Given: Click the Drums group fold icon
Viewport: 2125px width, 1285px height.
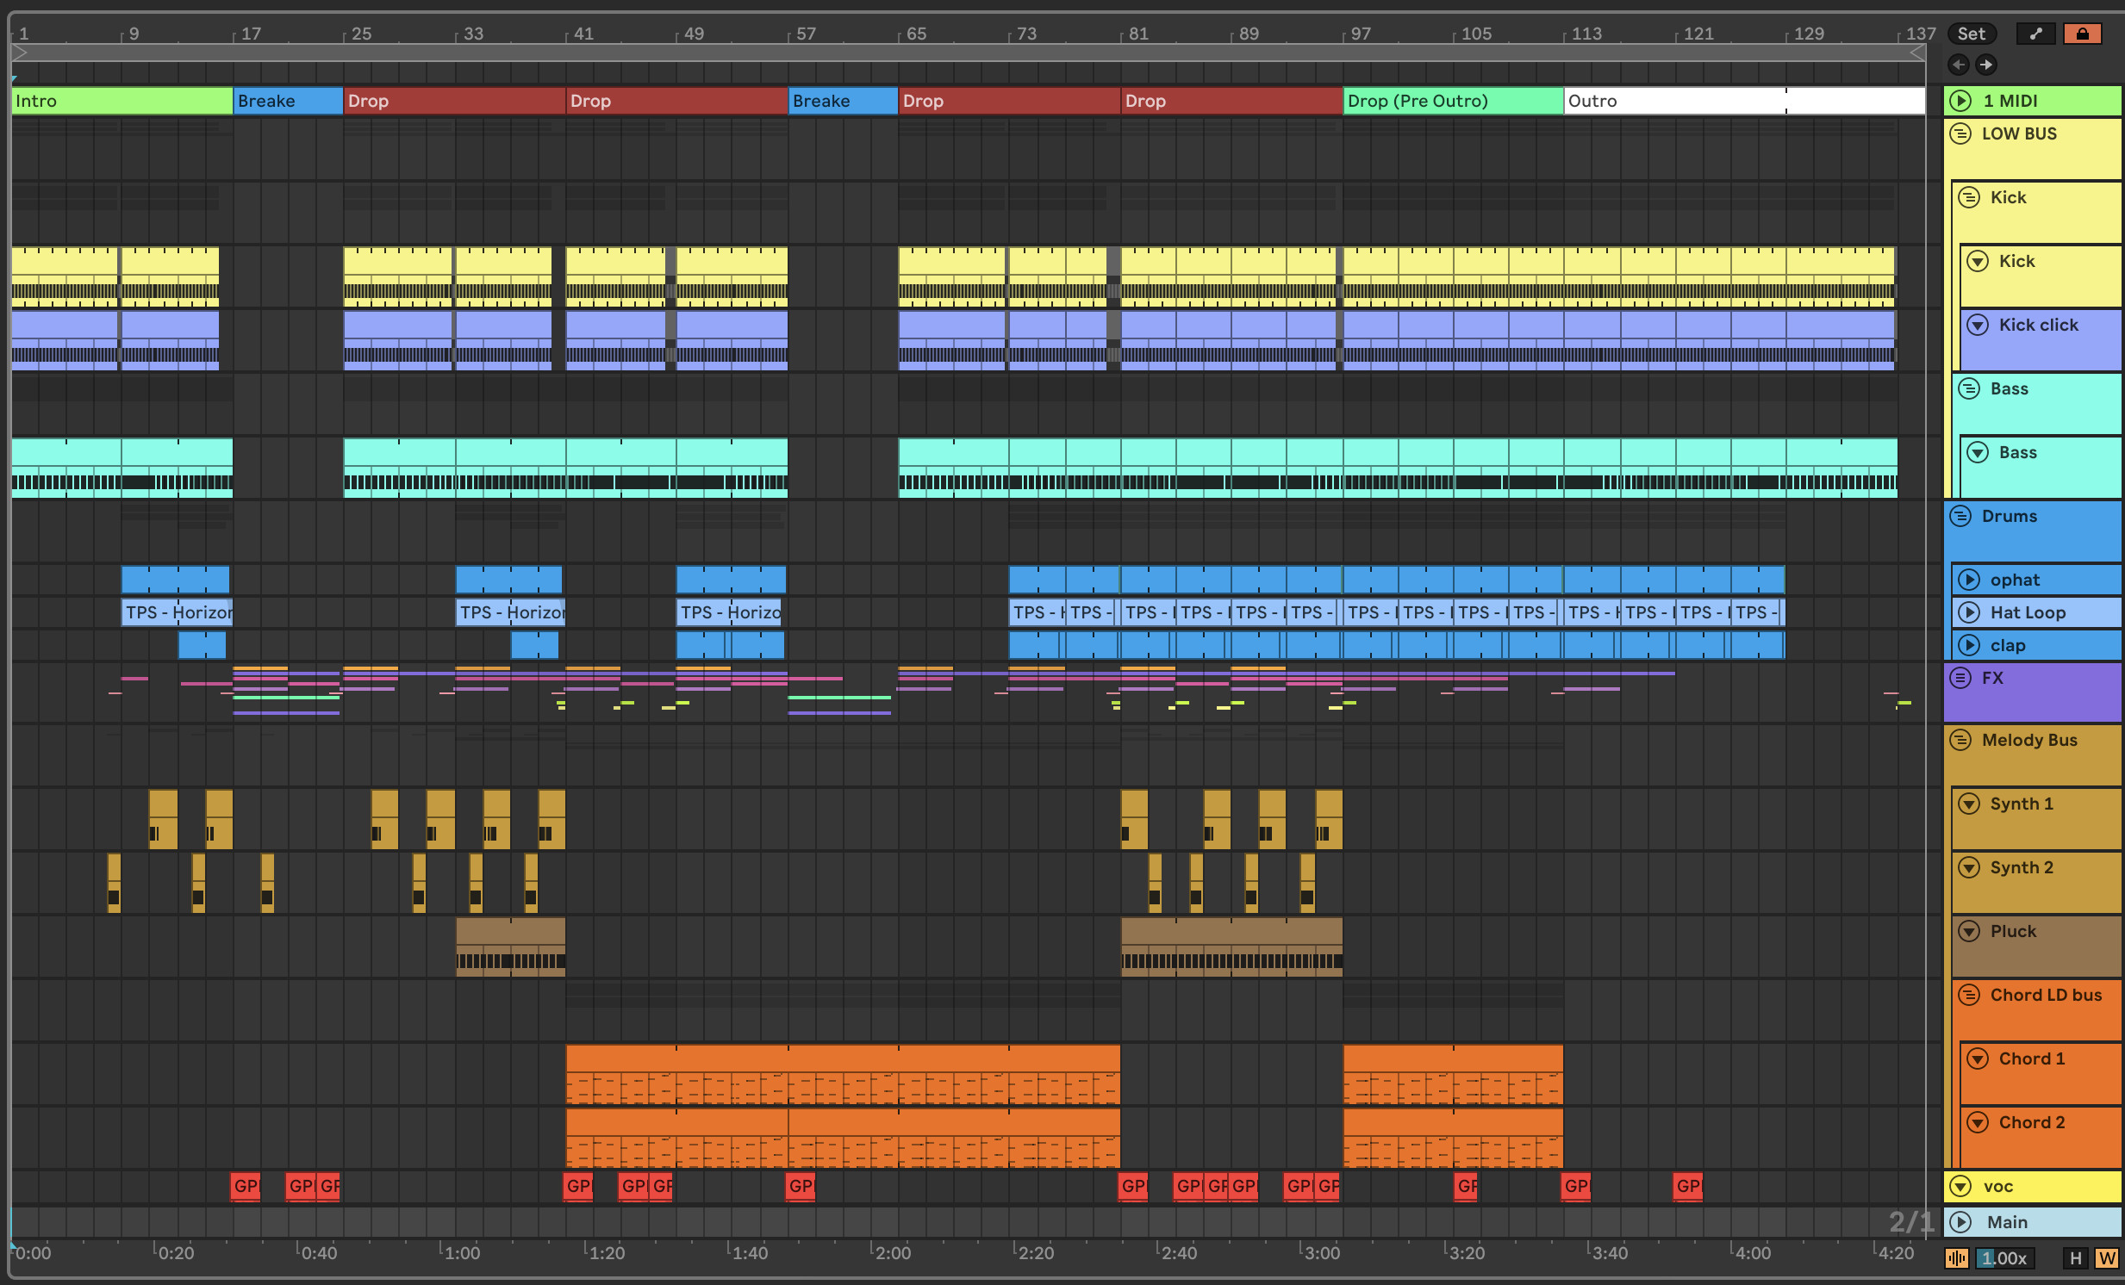Looking at the screenshot, I should point(1960,516).
